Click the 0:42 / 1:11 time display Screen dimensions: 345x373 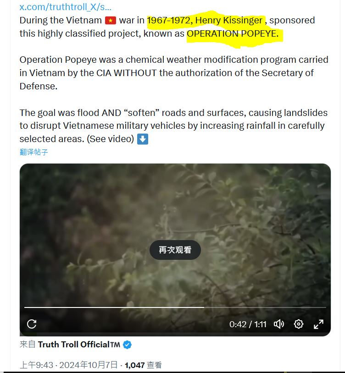pos(248,324)
